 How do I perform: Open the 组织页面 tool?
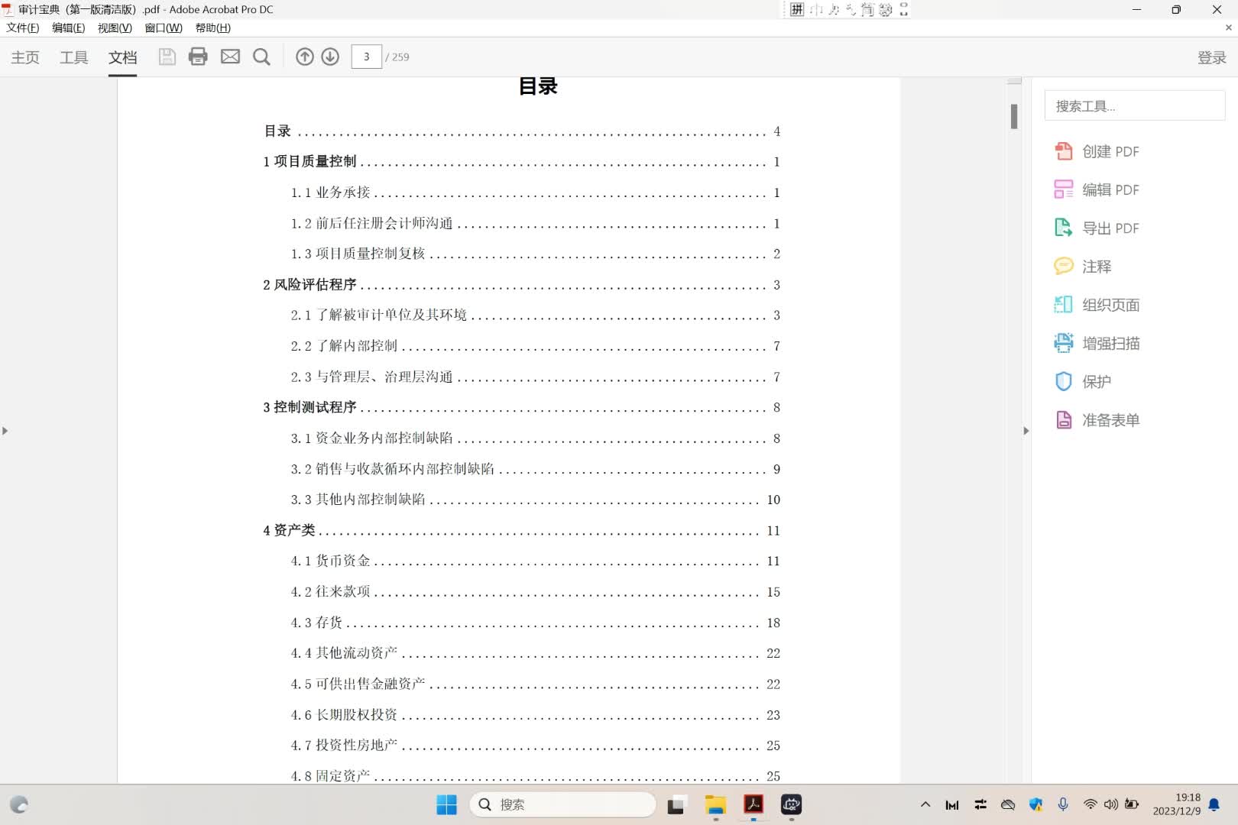[1097, 305]
